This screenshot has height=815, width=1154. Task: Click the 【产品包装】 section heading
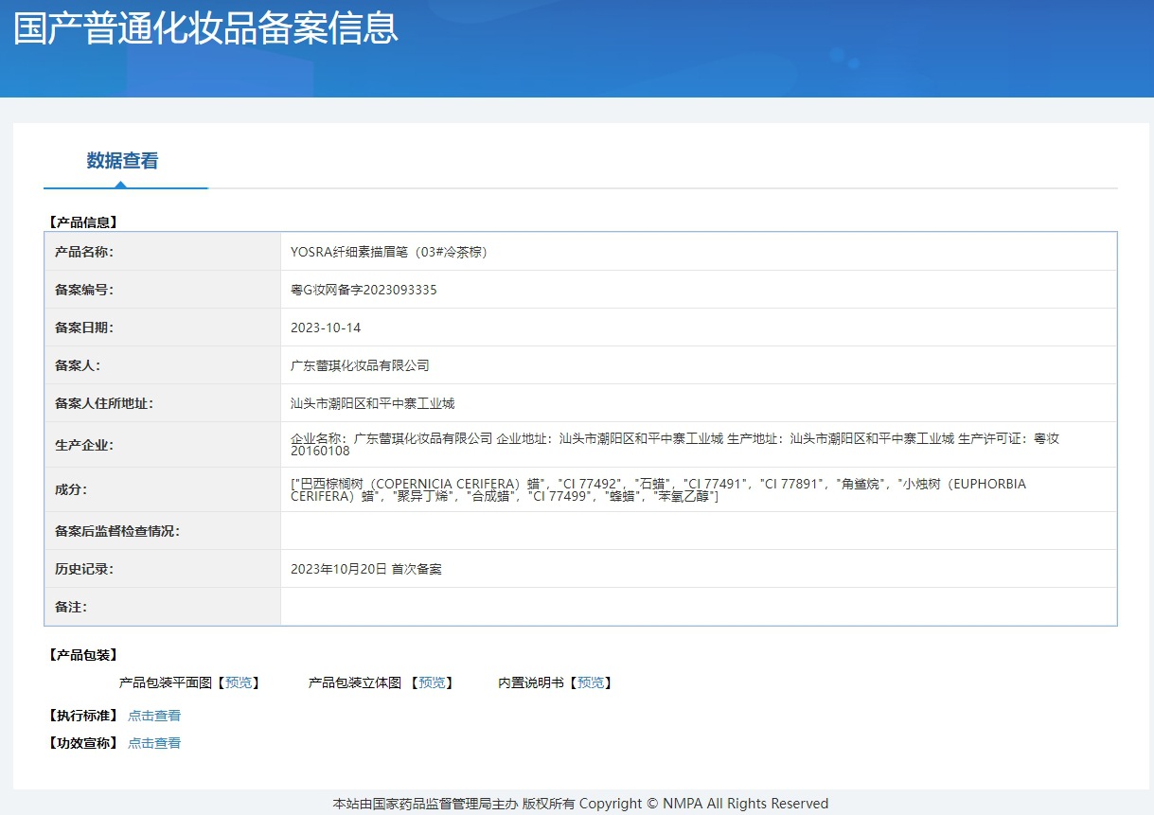pyautogui.click(x=82, y=655)
